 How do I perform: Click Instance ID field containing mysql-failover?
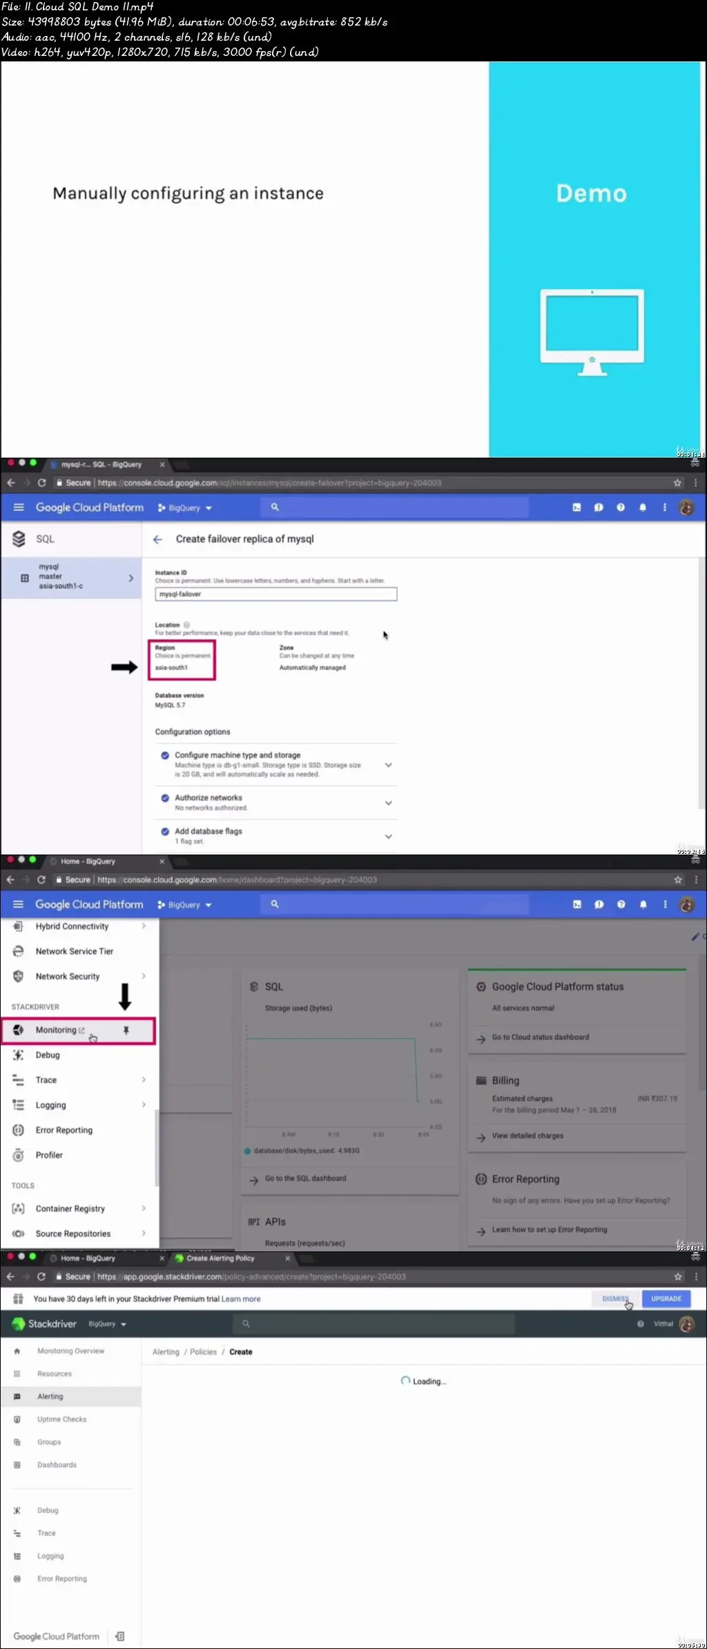tap(276, 594)
